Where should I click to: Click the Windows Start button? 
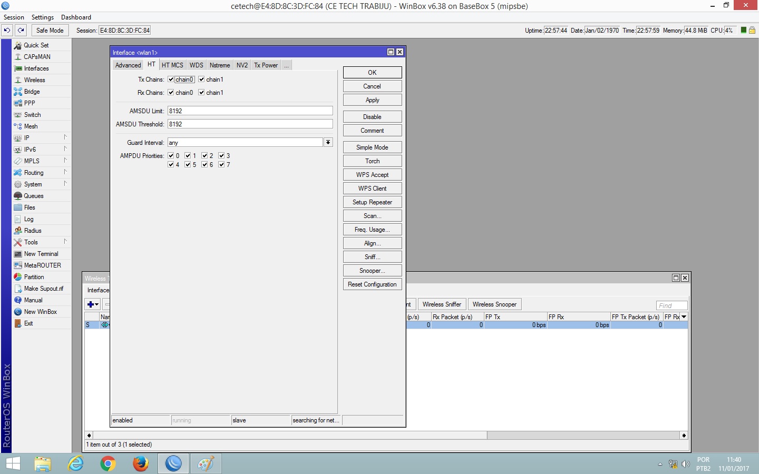(x=13, y=463)
